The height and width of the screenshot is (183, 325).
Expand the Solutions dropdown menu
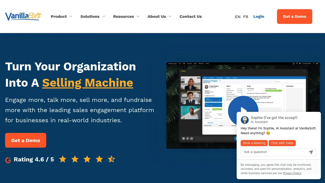click(x=93, y=17)
